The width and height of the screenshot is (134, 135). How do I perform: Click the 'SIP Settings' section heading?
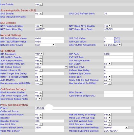[8, 51]
